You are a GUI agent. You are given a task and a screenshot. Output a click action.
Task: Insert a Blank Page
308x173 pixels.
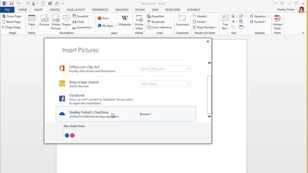coord(12,22)
